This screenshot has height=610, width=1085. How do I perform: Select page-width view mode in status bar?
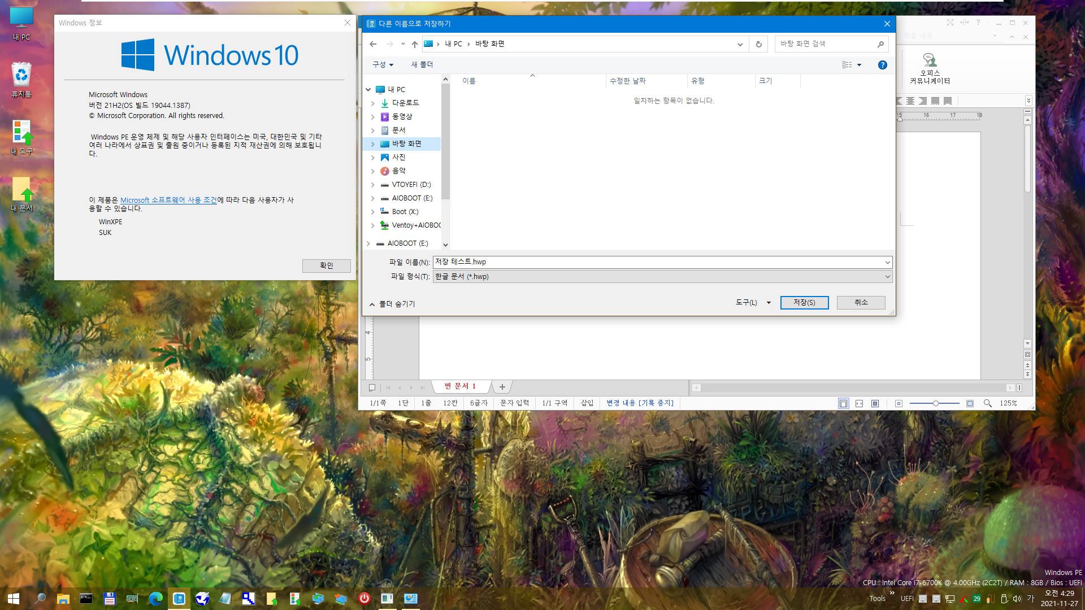click(x=859, y=403)
